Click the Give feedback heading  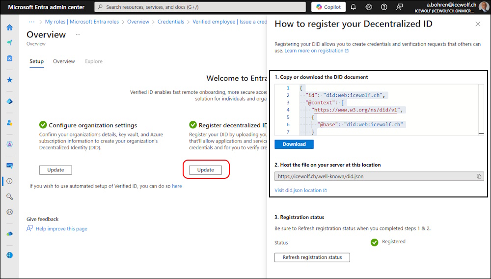coord(43,219)
